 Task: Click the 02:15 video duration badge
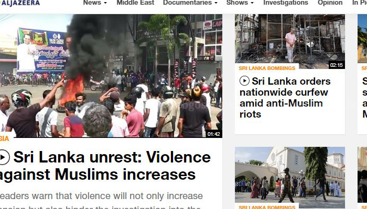(337, 65)
